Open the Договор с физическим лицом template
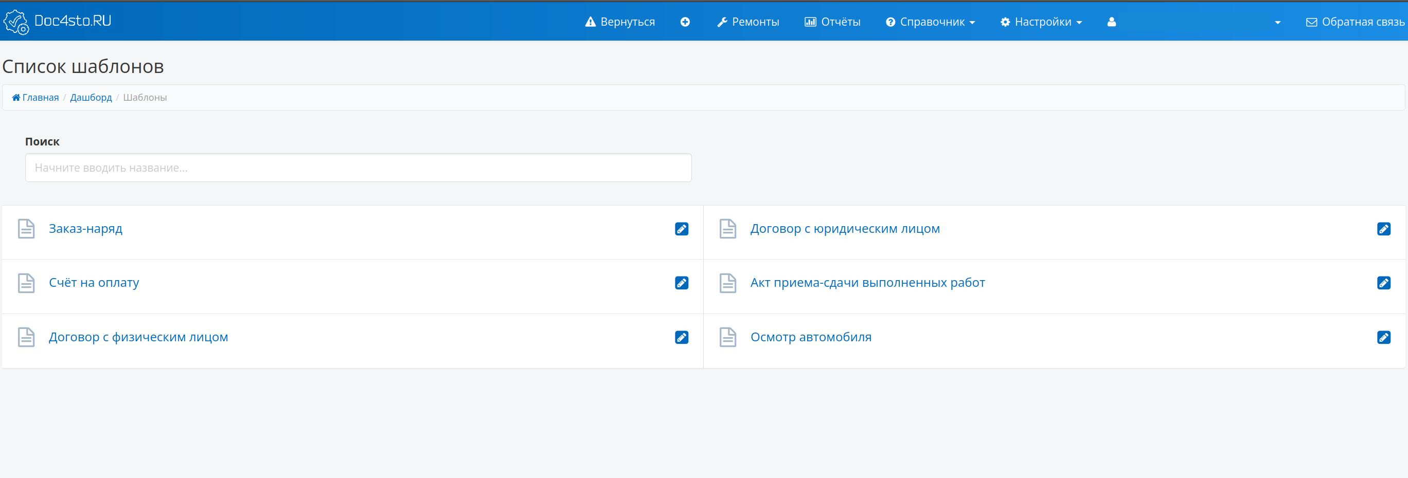The height and width of the screenshot is (478, 1408). 138,337
